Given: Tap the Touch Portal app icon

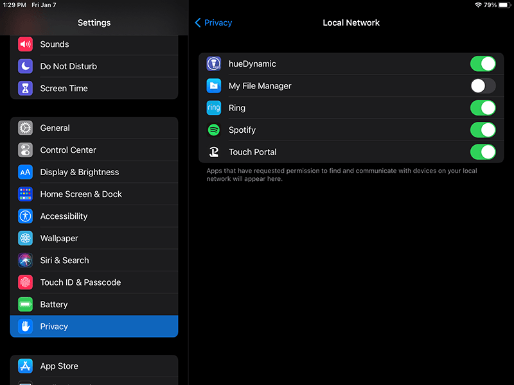Looking at the screenshot, I should point(214,152).
